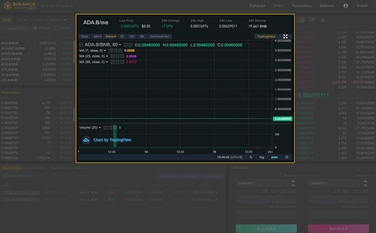
Task: Select the DASH.B/BNB pair row
Action: [x=37, y=59]
